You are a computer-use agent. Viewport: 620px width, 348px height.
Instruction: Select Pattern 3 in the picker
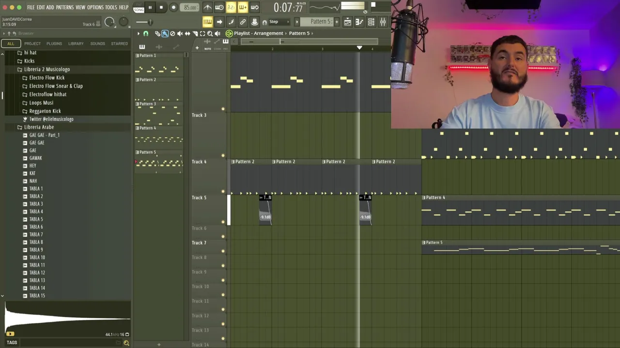coord(159,114)
